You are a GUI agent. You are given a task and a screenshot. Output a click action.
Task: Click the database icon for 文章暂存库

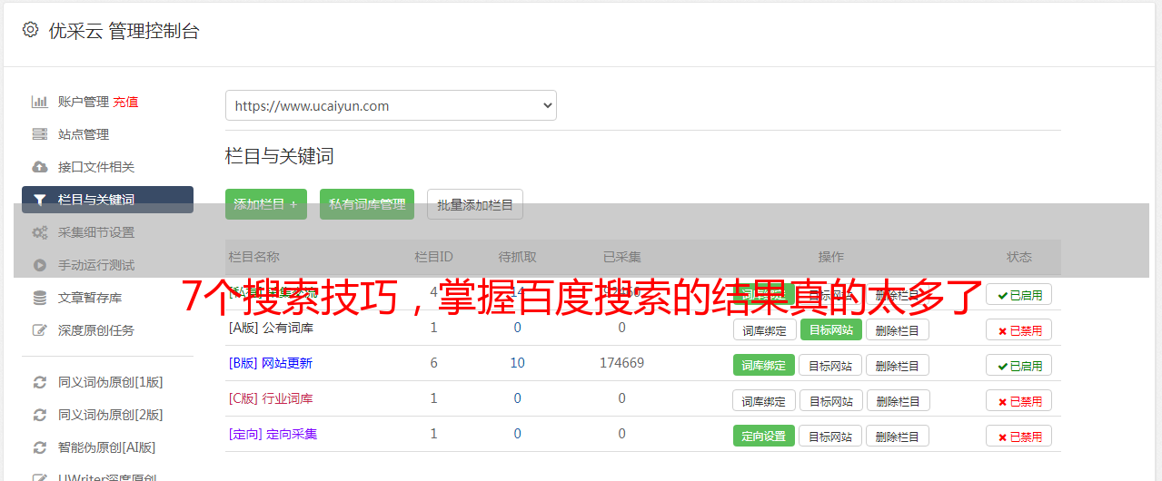click(x=39, y=298)
